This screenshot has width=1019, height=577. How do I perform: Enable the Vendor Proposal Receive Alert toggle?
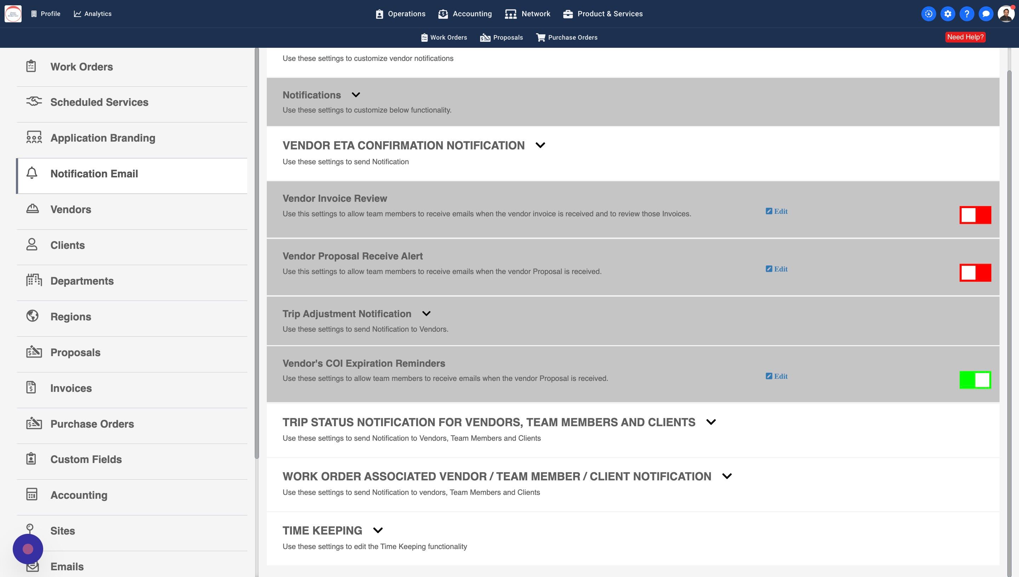point(975,273)
